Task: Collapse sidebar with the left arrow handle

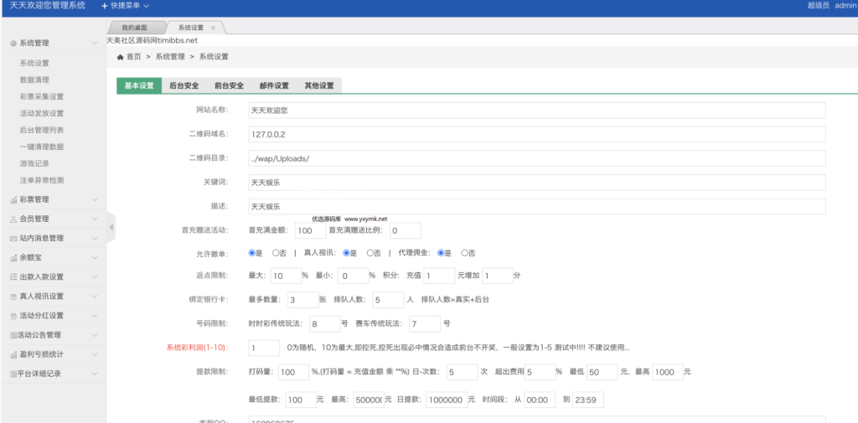Action: coord(111,226)
